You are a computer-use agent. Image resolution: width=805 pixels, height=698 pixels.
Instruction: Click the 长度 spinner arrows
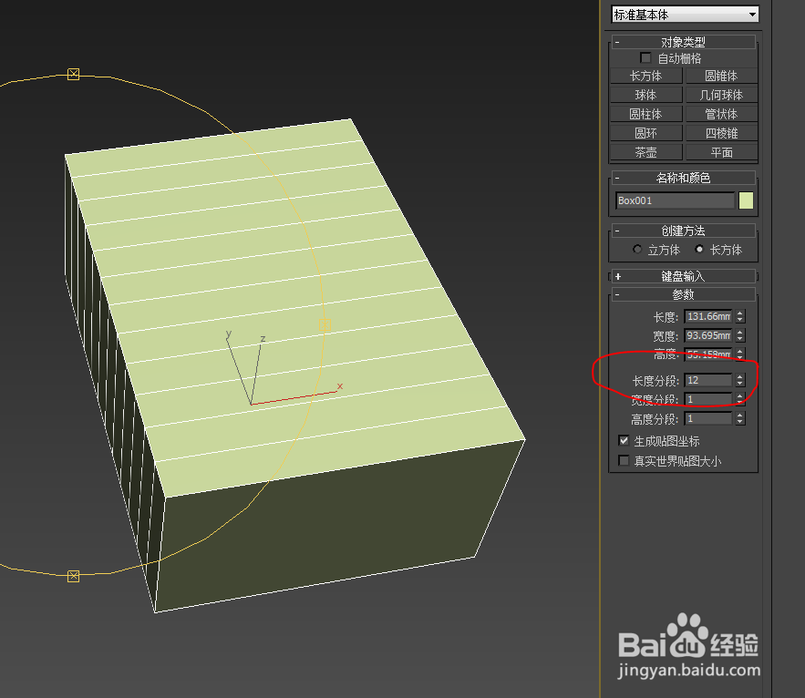click(739, 316)
